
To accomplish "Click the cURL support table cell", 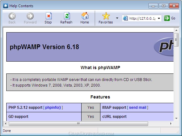I will point(137,117).
